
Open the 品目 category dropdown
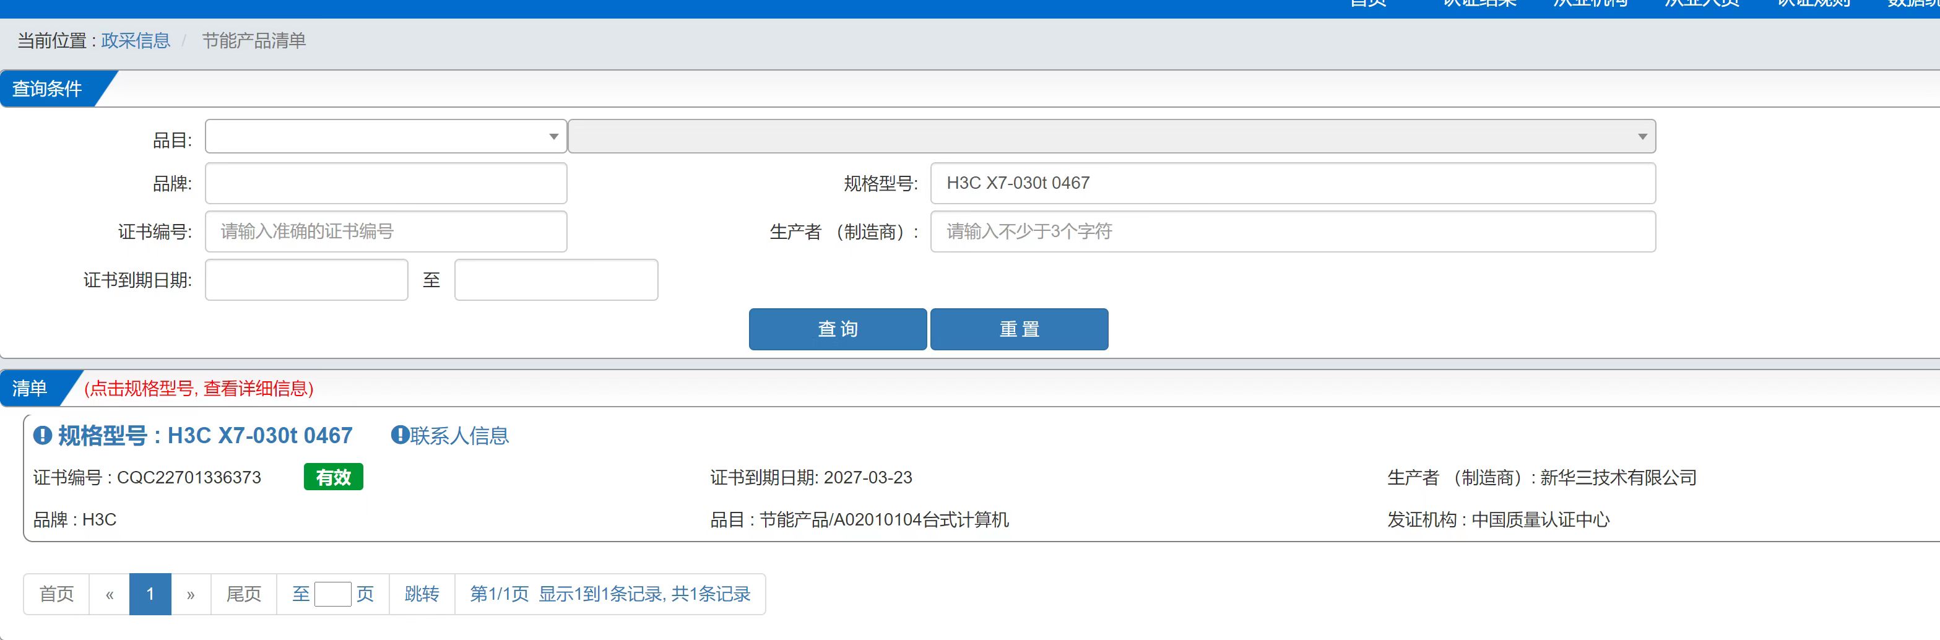(x=386, y=136)
